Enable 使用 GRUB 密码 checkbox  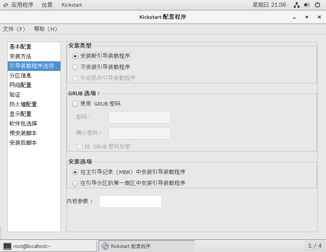tap(75, 104)
